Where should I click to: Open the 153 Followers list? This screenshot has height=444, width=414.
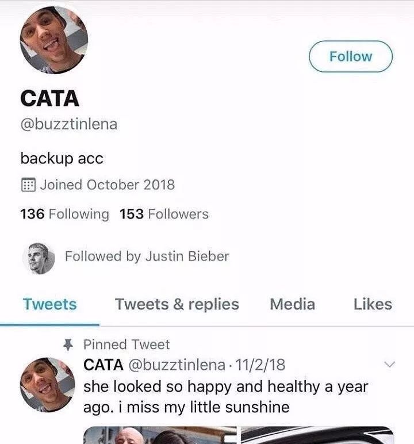coord(164,215)
